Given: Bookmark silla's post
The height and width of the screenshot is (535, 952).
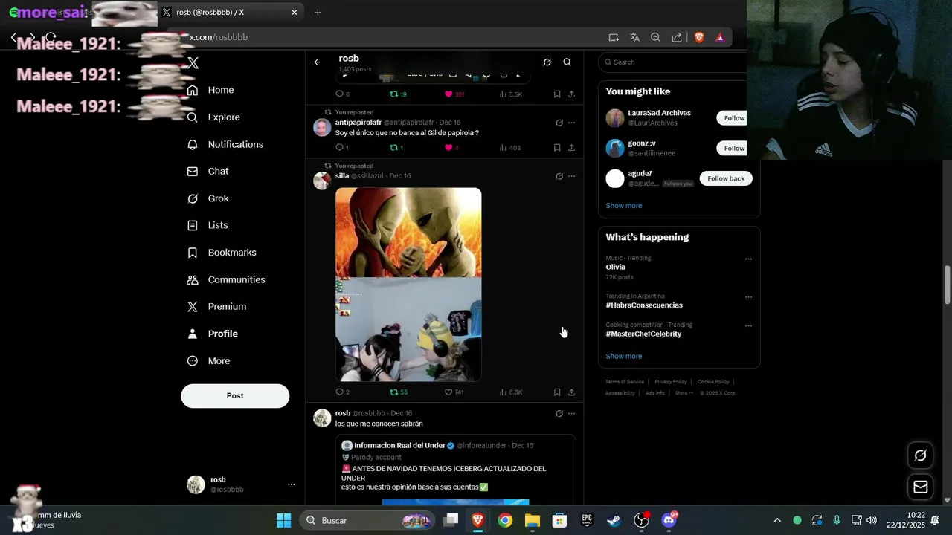Looking at the screenshot, I should 557,392.
